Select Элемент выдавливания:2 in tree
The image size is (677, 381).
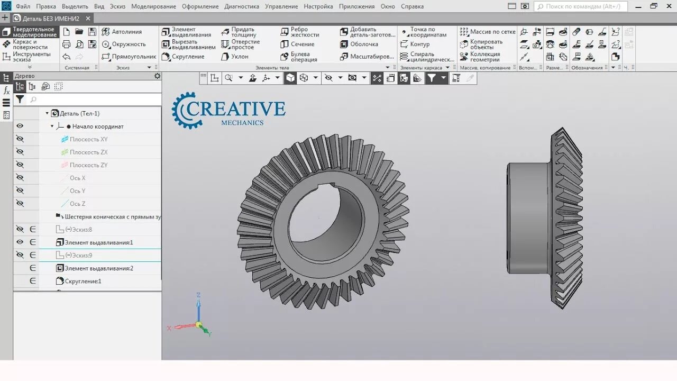(95, 268)
